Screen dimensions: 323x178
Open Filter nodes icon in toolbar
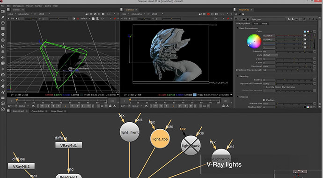pyautogui.click(x=3, y=40)
